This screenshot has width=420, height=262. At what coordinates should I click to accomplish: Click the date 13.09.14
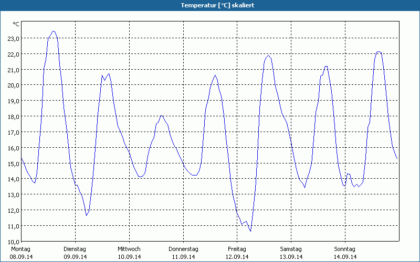pos(291,257)
